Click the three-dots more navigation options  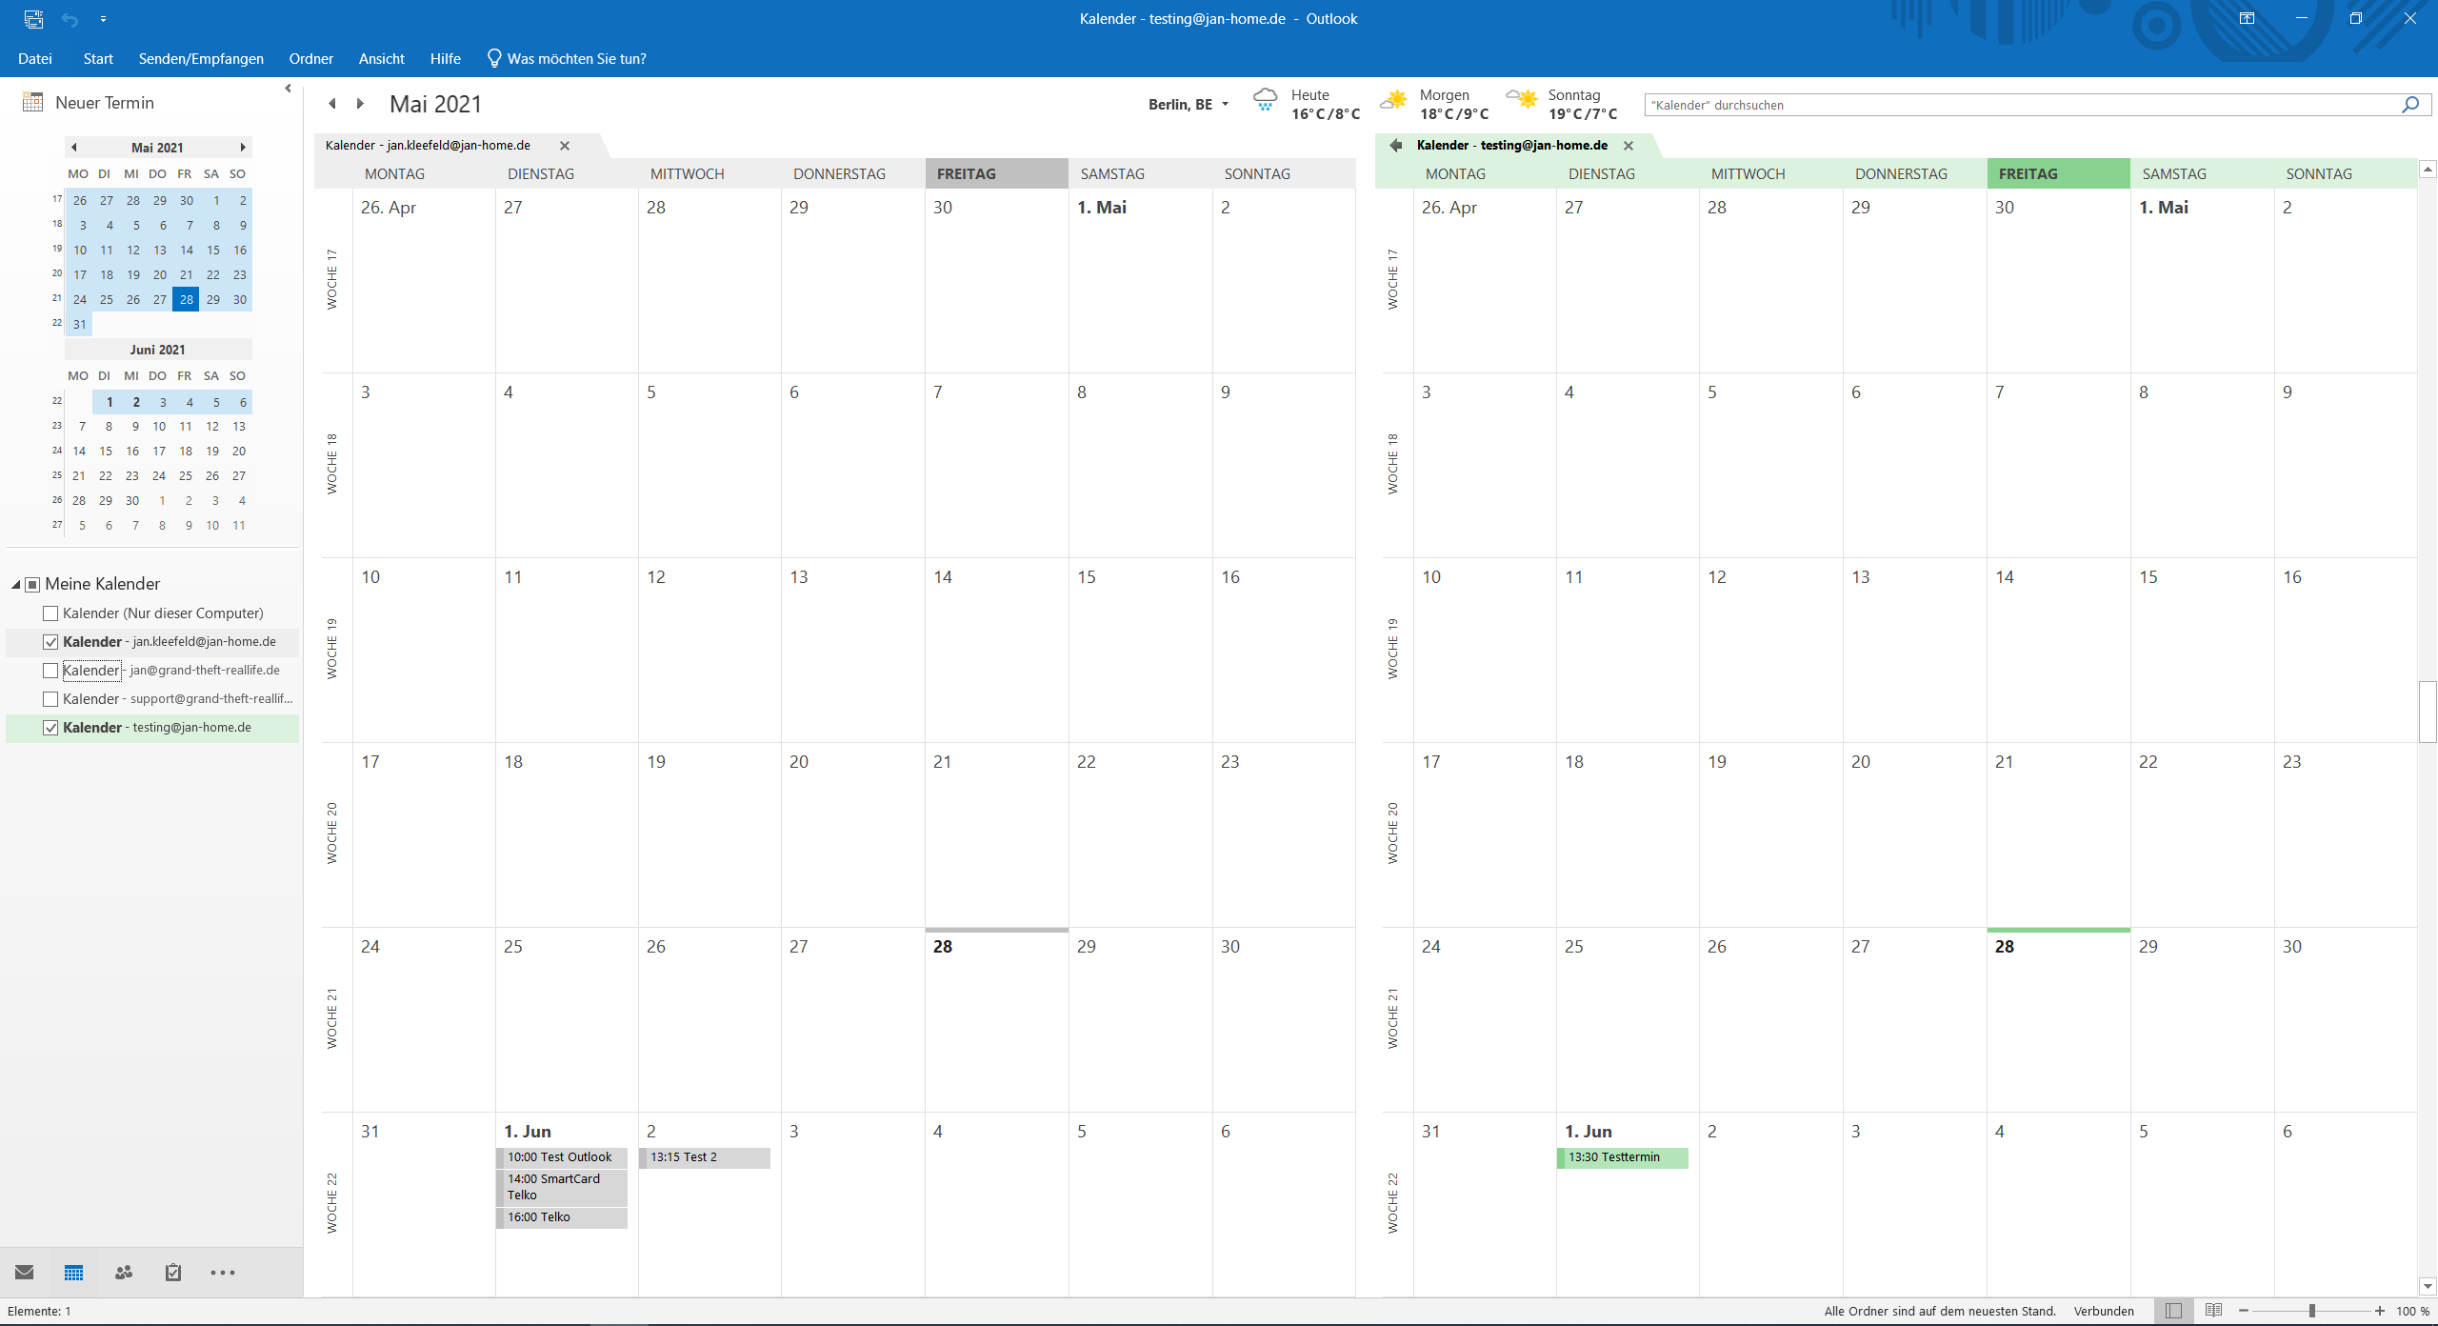point(223,1272)
